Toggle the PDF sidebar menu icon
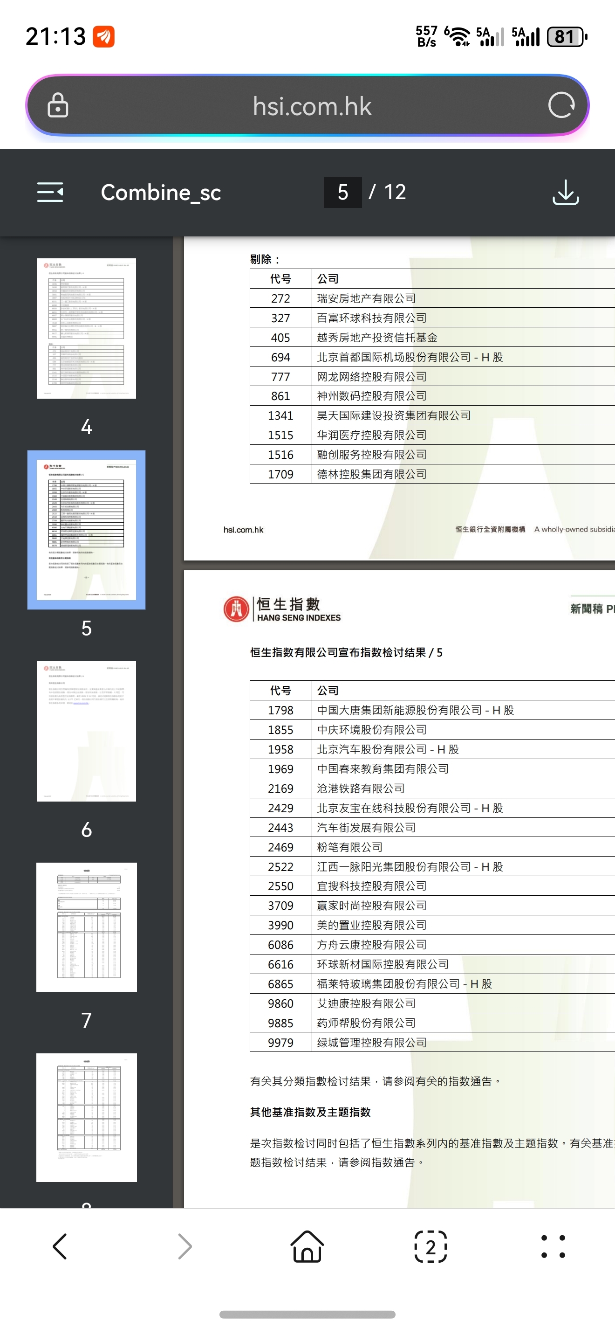The width and height of the screenshot is (615, 1328). pyautogui.click(x=50, y=192)
